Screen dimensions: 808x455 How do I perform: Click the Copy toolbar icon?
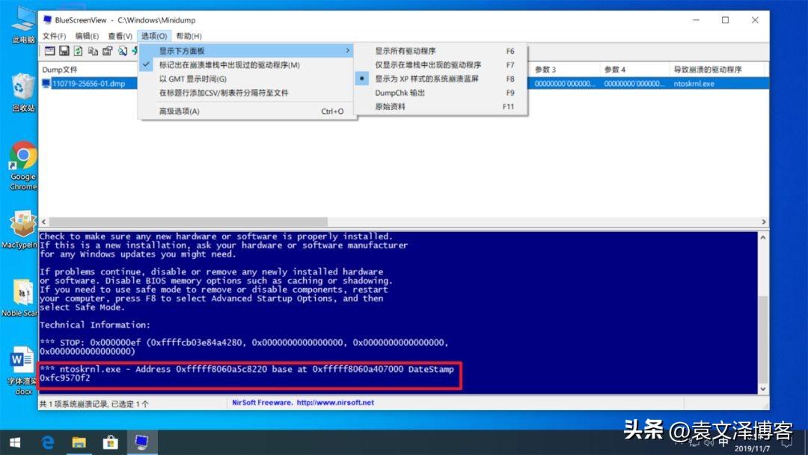pyautogui.click(x=93, y=50)
